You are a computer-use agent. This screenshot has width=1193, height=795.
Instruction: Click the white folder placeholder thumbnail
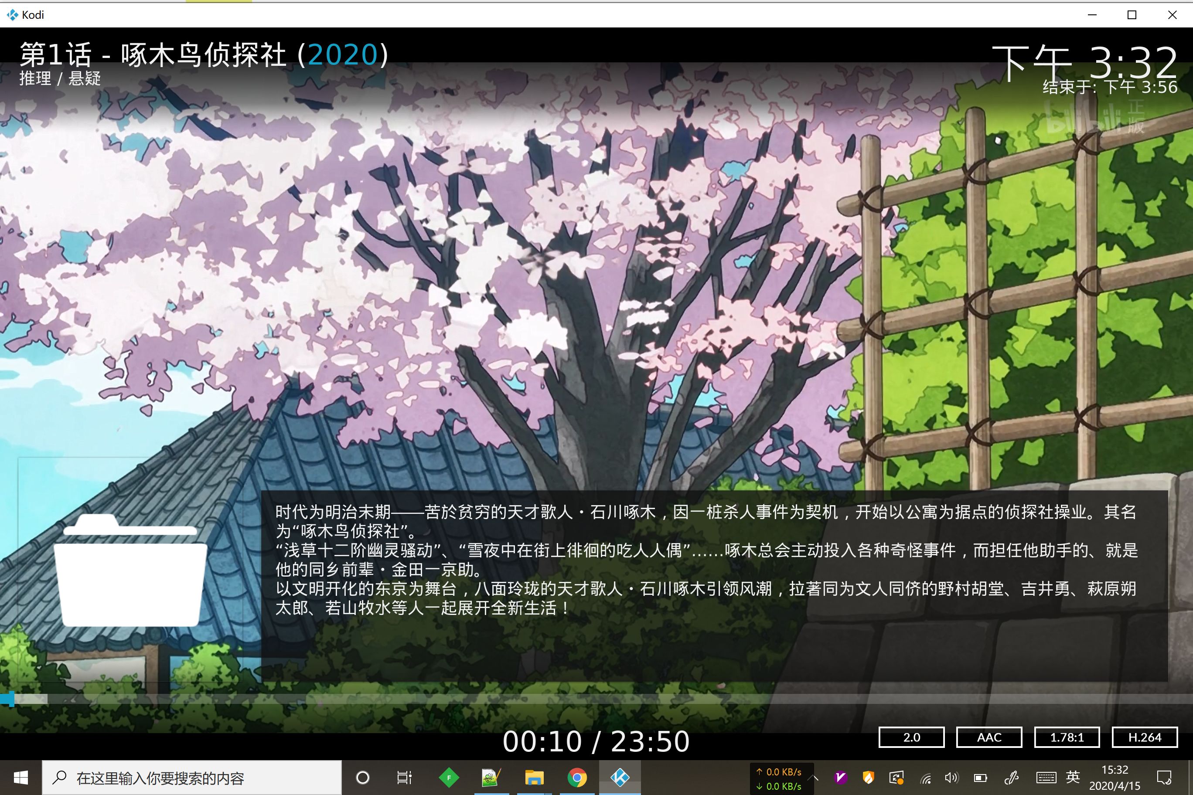[130, 571]
